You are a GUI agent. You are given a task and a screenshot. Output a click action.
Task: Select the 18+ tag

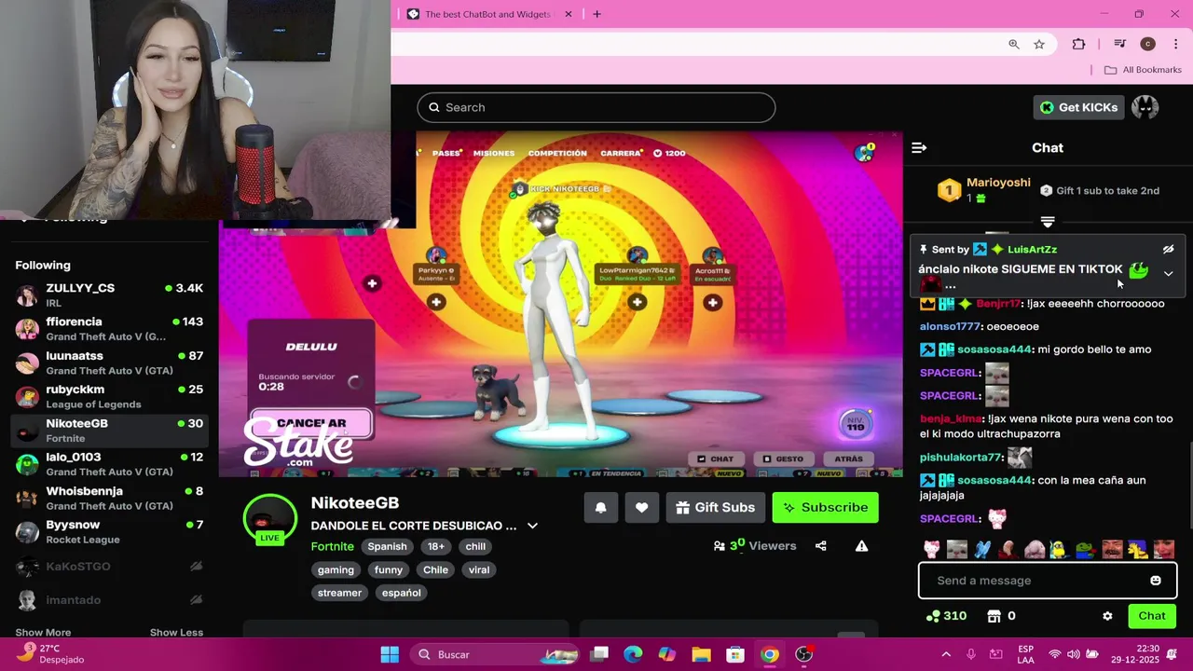click(x=436, y=547)
